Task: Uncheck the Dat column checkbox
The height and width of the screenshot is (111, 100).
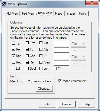Action: click(13, 56)
